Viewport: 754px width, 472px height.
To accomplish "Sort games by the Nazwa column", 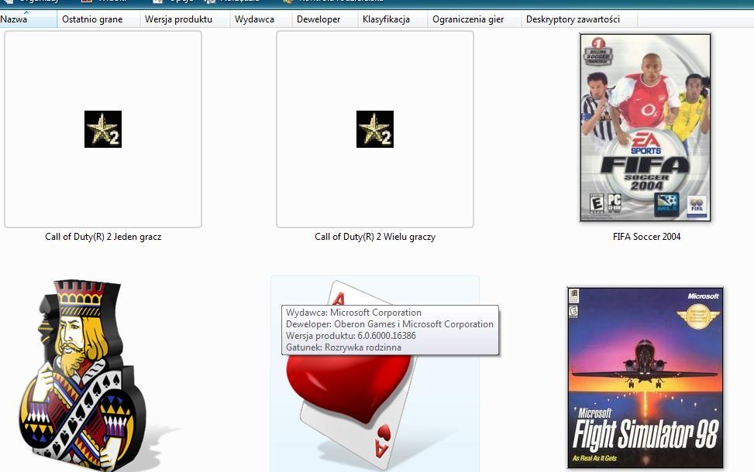I will [x=29, y=19].
